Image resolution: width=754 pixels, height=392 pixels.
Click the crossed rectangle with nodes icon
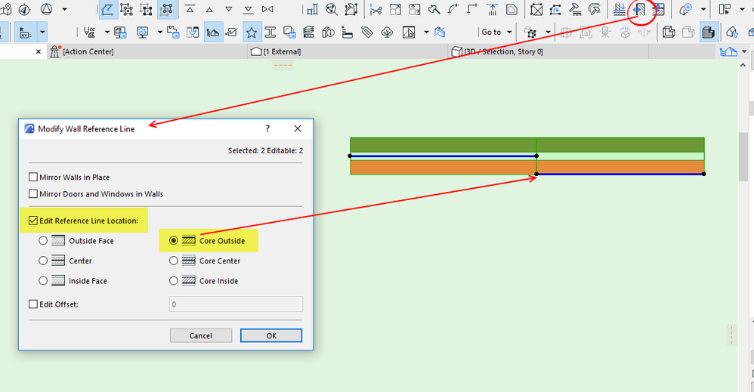(x=536, y=10)
